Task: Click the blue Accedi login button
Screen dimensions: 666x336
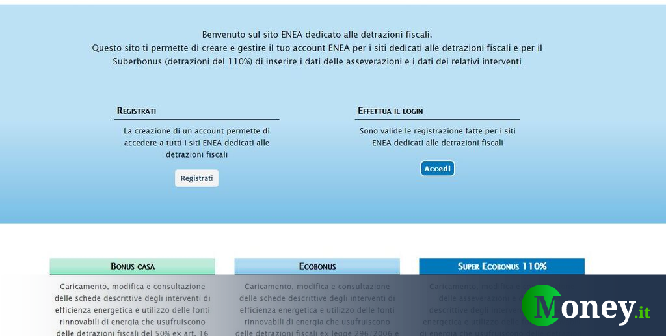Action: pyautogui.click(x=438, y=169)
